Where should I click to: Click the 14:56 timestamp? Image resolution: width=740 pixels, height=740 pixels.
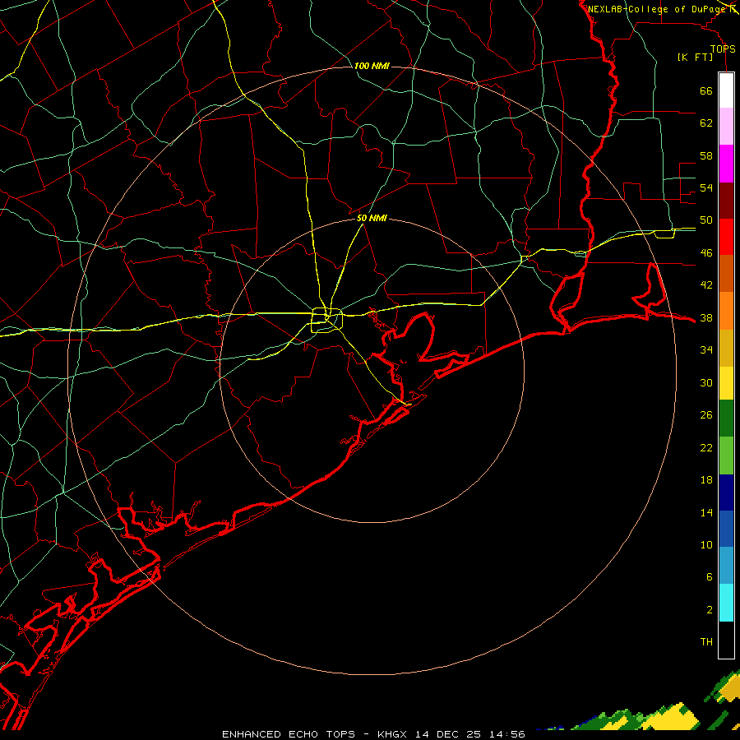point(507,734)
